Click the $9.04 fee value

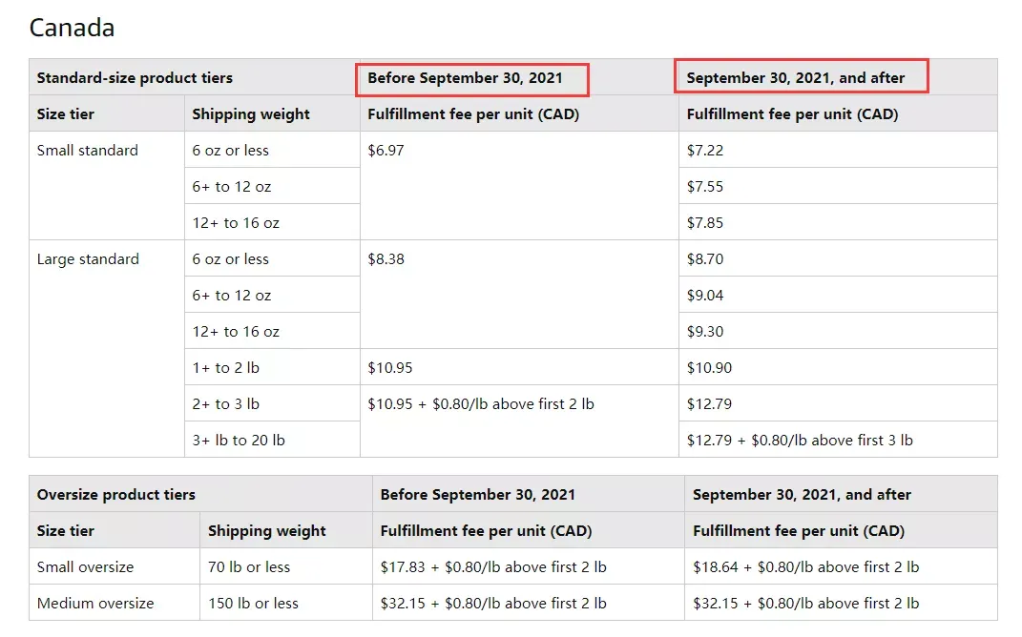[x=704, y=296]
